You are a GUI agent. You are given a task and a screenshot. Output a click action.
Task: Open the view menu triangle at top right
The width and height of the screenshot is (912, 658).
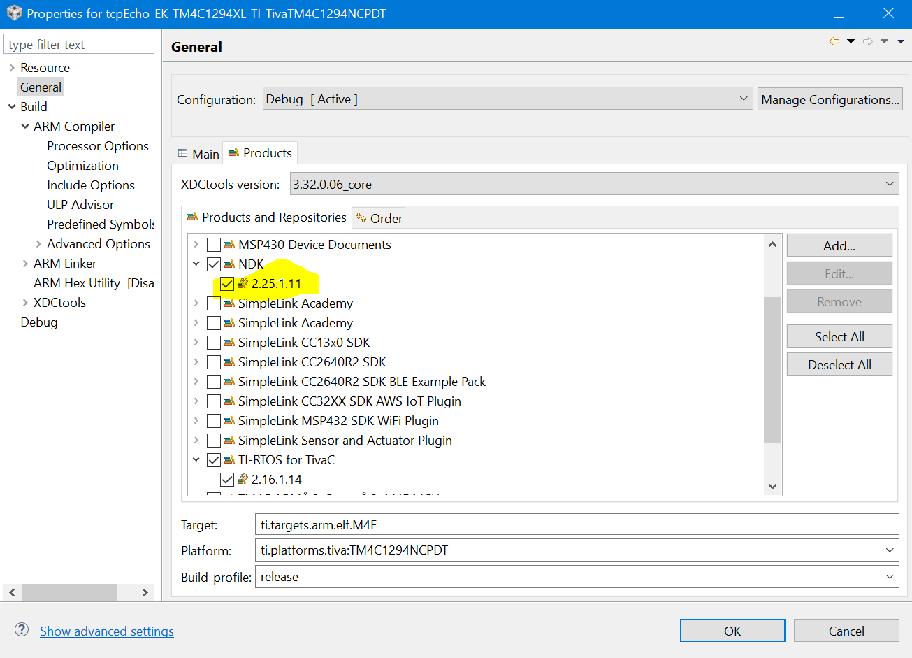click(901, 41)
